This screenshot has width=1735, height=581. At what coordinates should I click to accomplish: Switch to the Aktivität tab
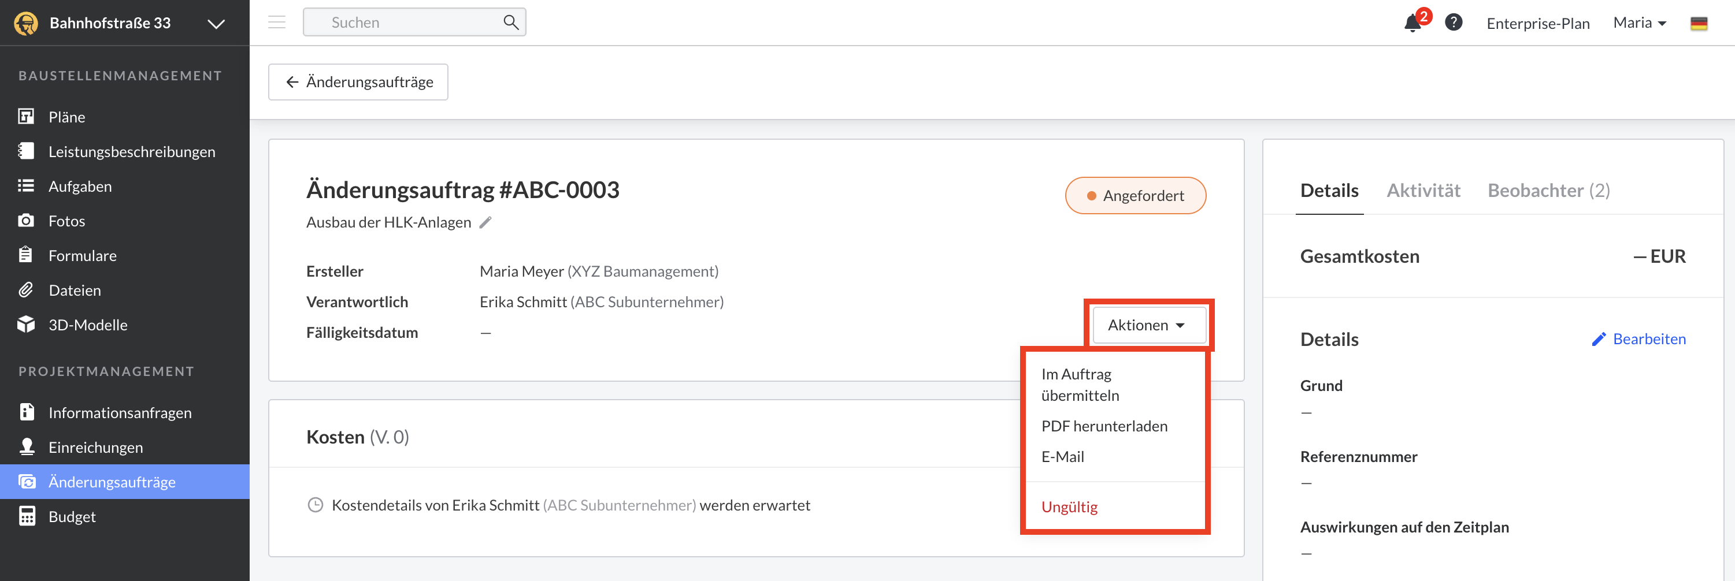(1423, 191)
